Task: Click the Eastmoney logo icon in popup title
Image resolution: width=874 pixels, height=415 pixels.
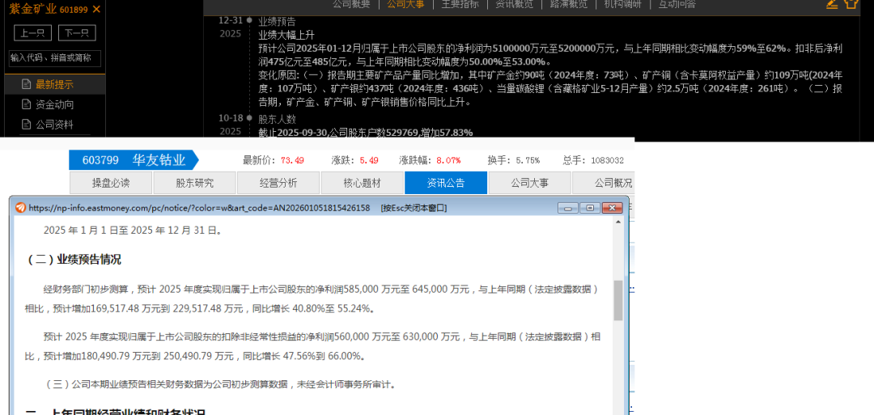Action: click(x=20, y=208)
